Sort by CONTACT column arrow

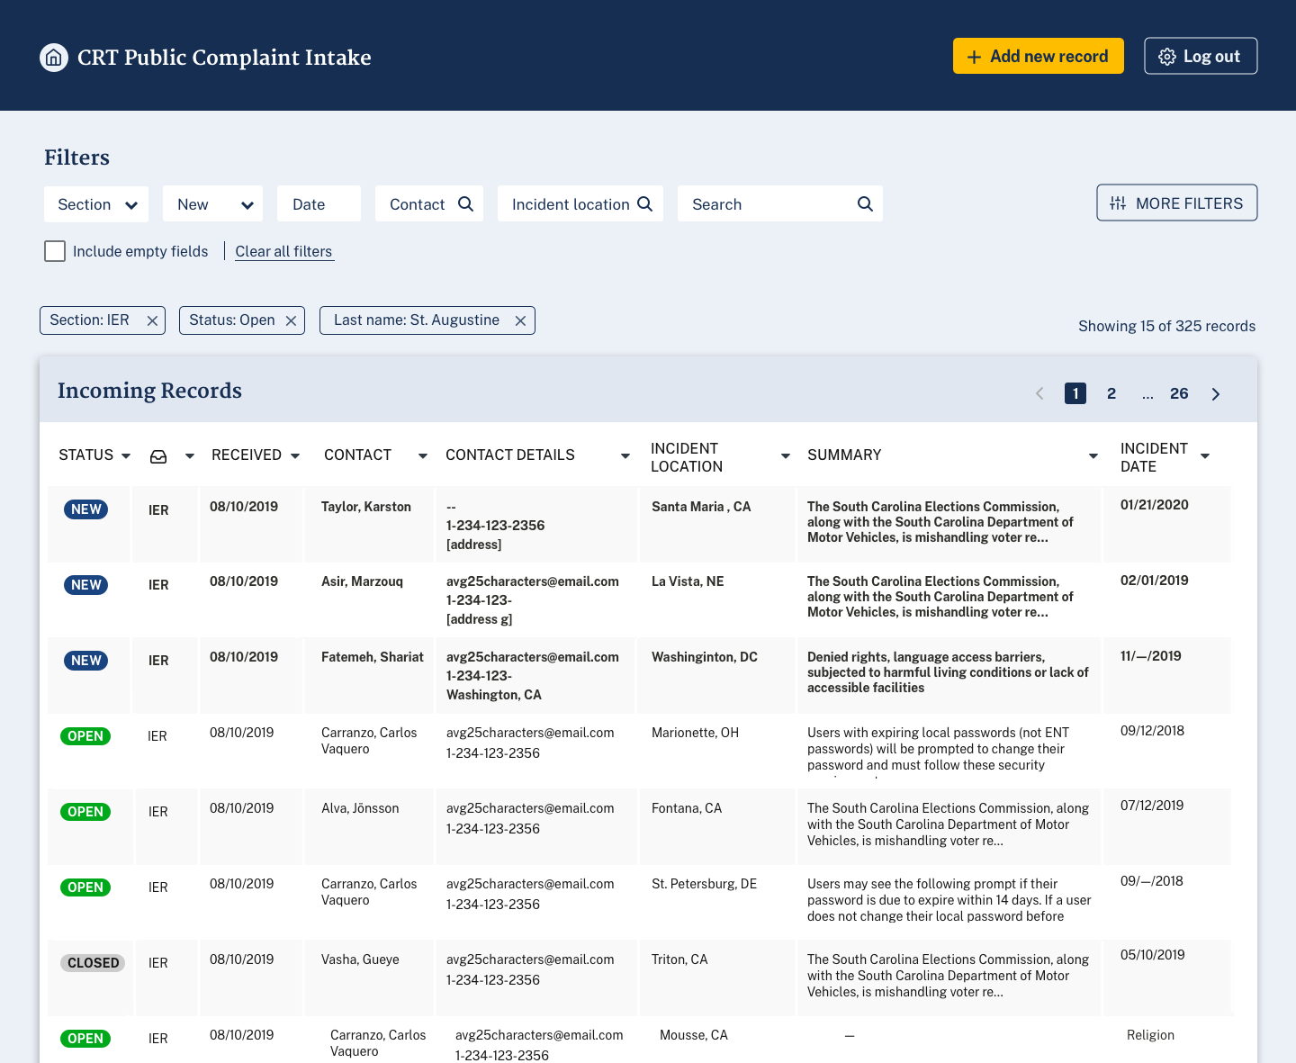point(423,456)
